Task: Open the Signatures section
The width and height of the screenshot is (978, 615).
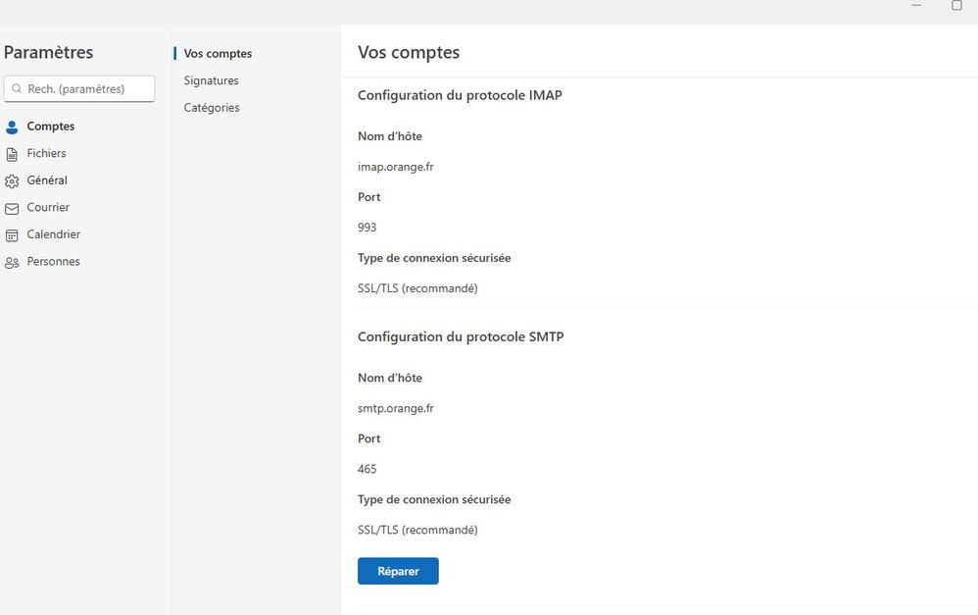Action: (211, 80)
